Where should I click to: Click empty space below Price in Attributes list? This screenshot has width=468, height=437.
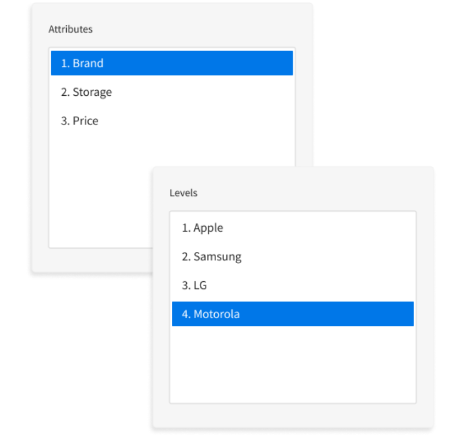[99, 187]
